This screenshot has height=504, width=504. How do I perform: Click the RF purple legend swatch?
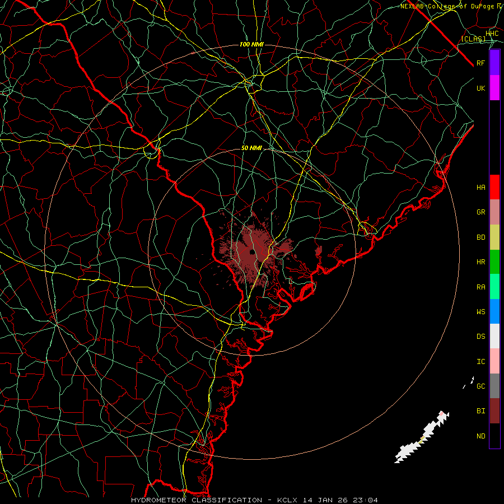[x=494, y=63]
